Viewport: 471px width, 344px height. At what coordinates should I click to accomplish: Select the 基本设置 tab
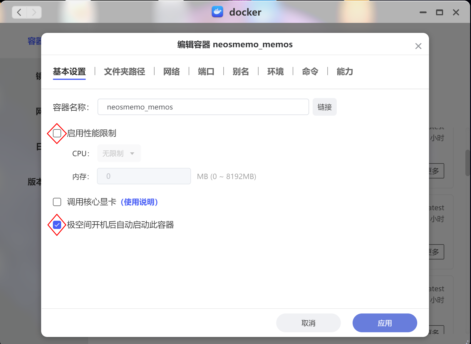click(69, 71)
